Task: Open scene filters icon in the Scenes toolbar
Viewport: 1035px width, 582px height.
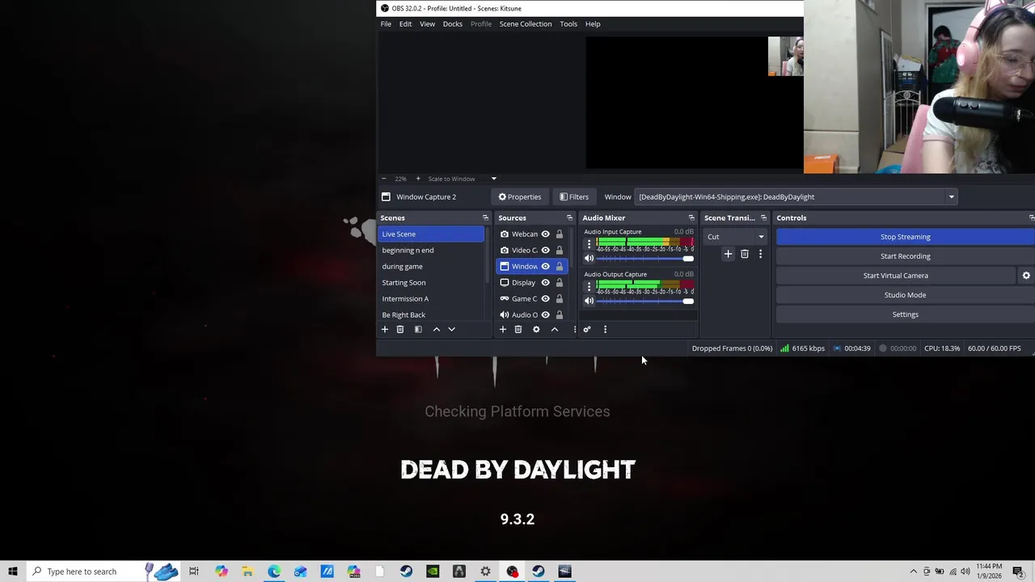Action: pos(418,329)
